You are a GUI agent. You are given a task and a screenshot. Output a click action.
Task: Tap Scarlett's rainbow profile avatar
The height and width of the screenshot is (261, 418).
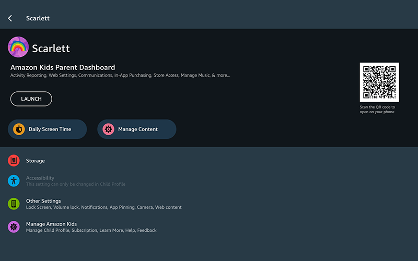click(x=18, y=48)
